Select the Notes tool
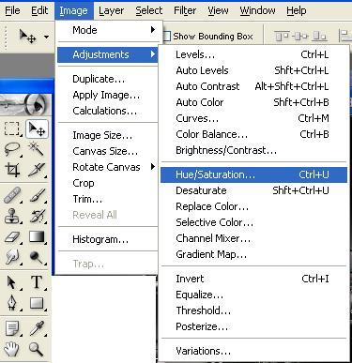352x363 pixels. 12,328
